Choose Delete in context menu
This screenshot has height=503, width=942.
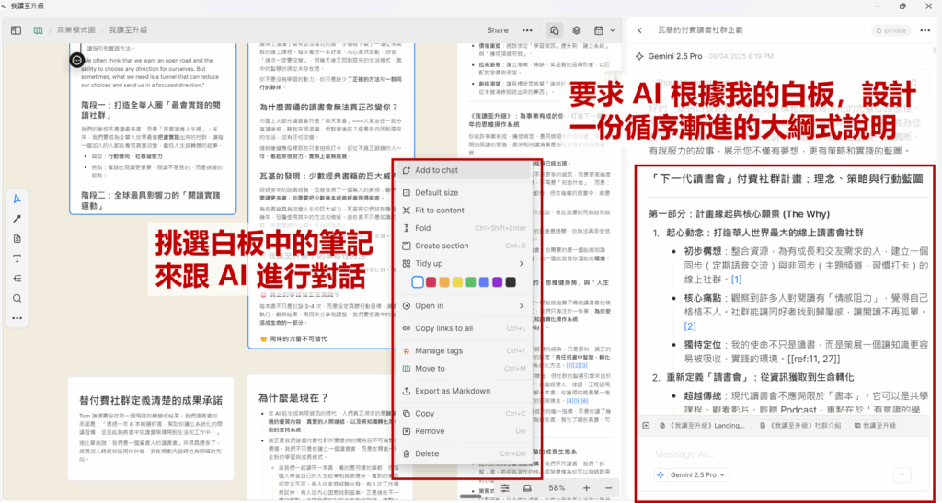(x=464, y=453)
